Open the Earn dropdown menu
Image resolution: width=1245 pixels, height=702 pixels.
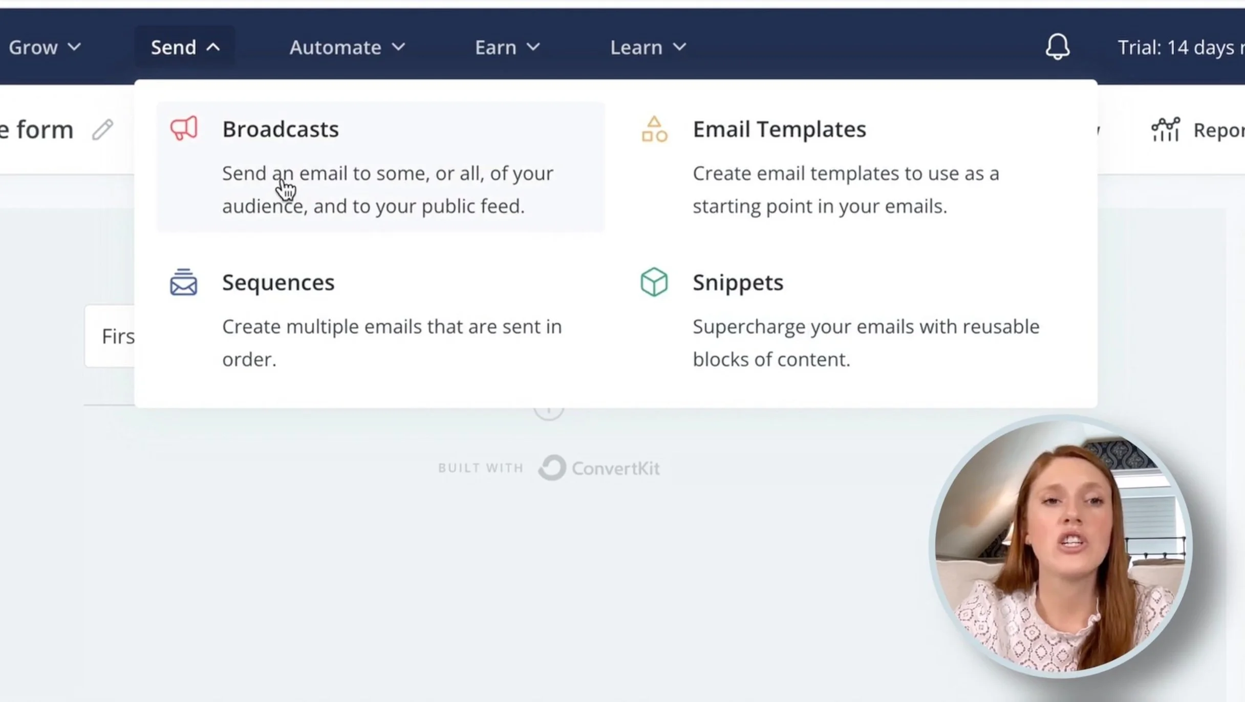507,47
